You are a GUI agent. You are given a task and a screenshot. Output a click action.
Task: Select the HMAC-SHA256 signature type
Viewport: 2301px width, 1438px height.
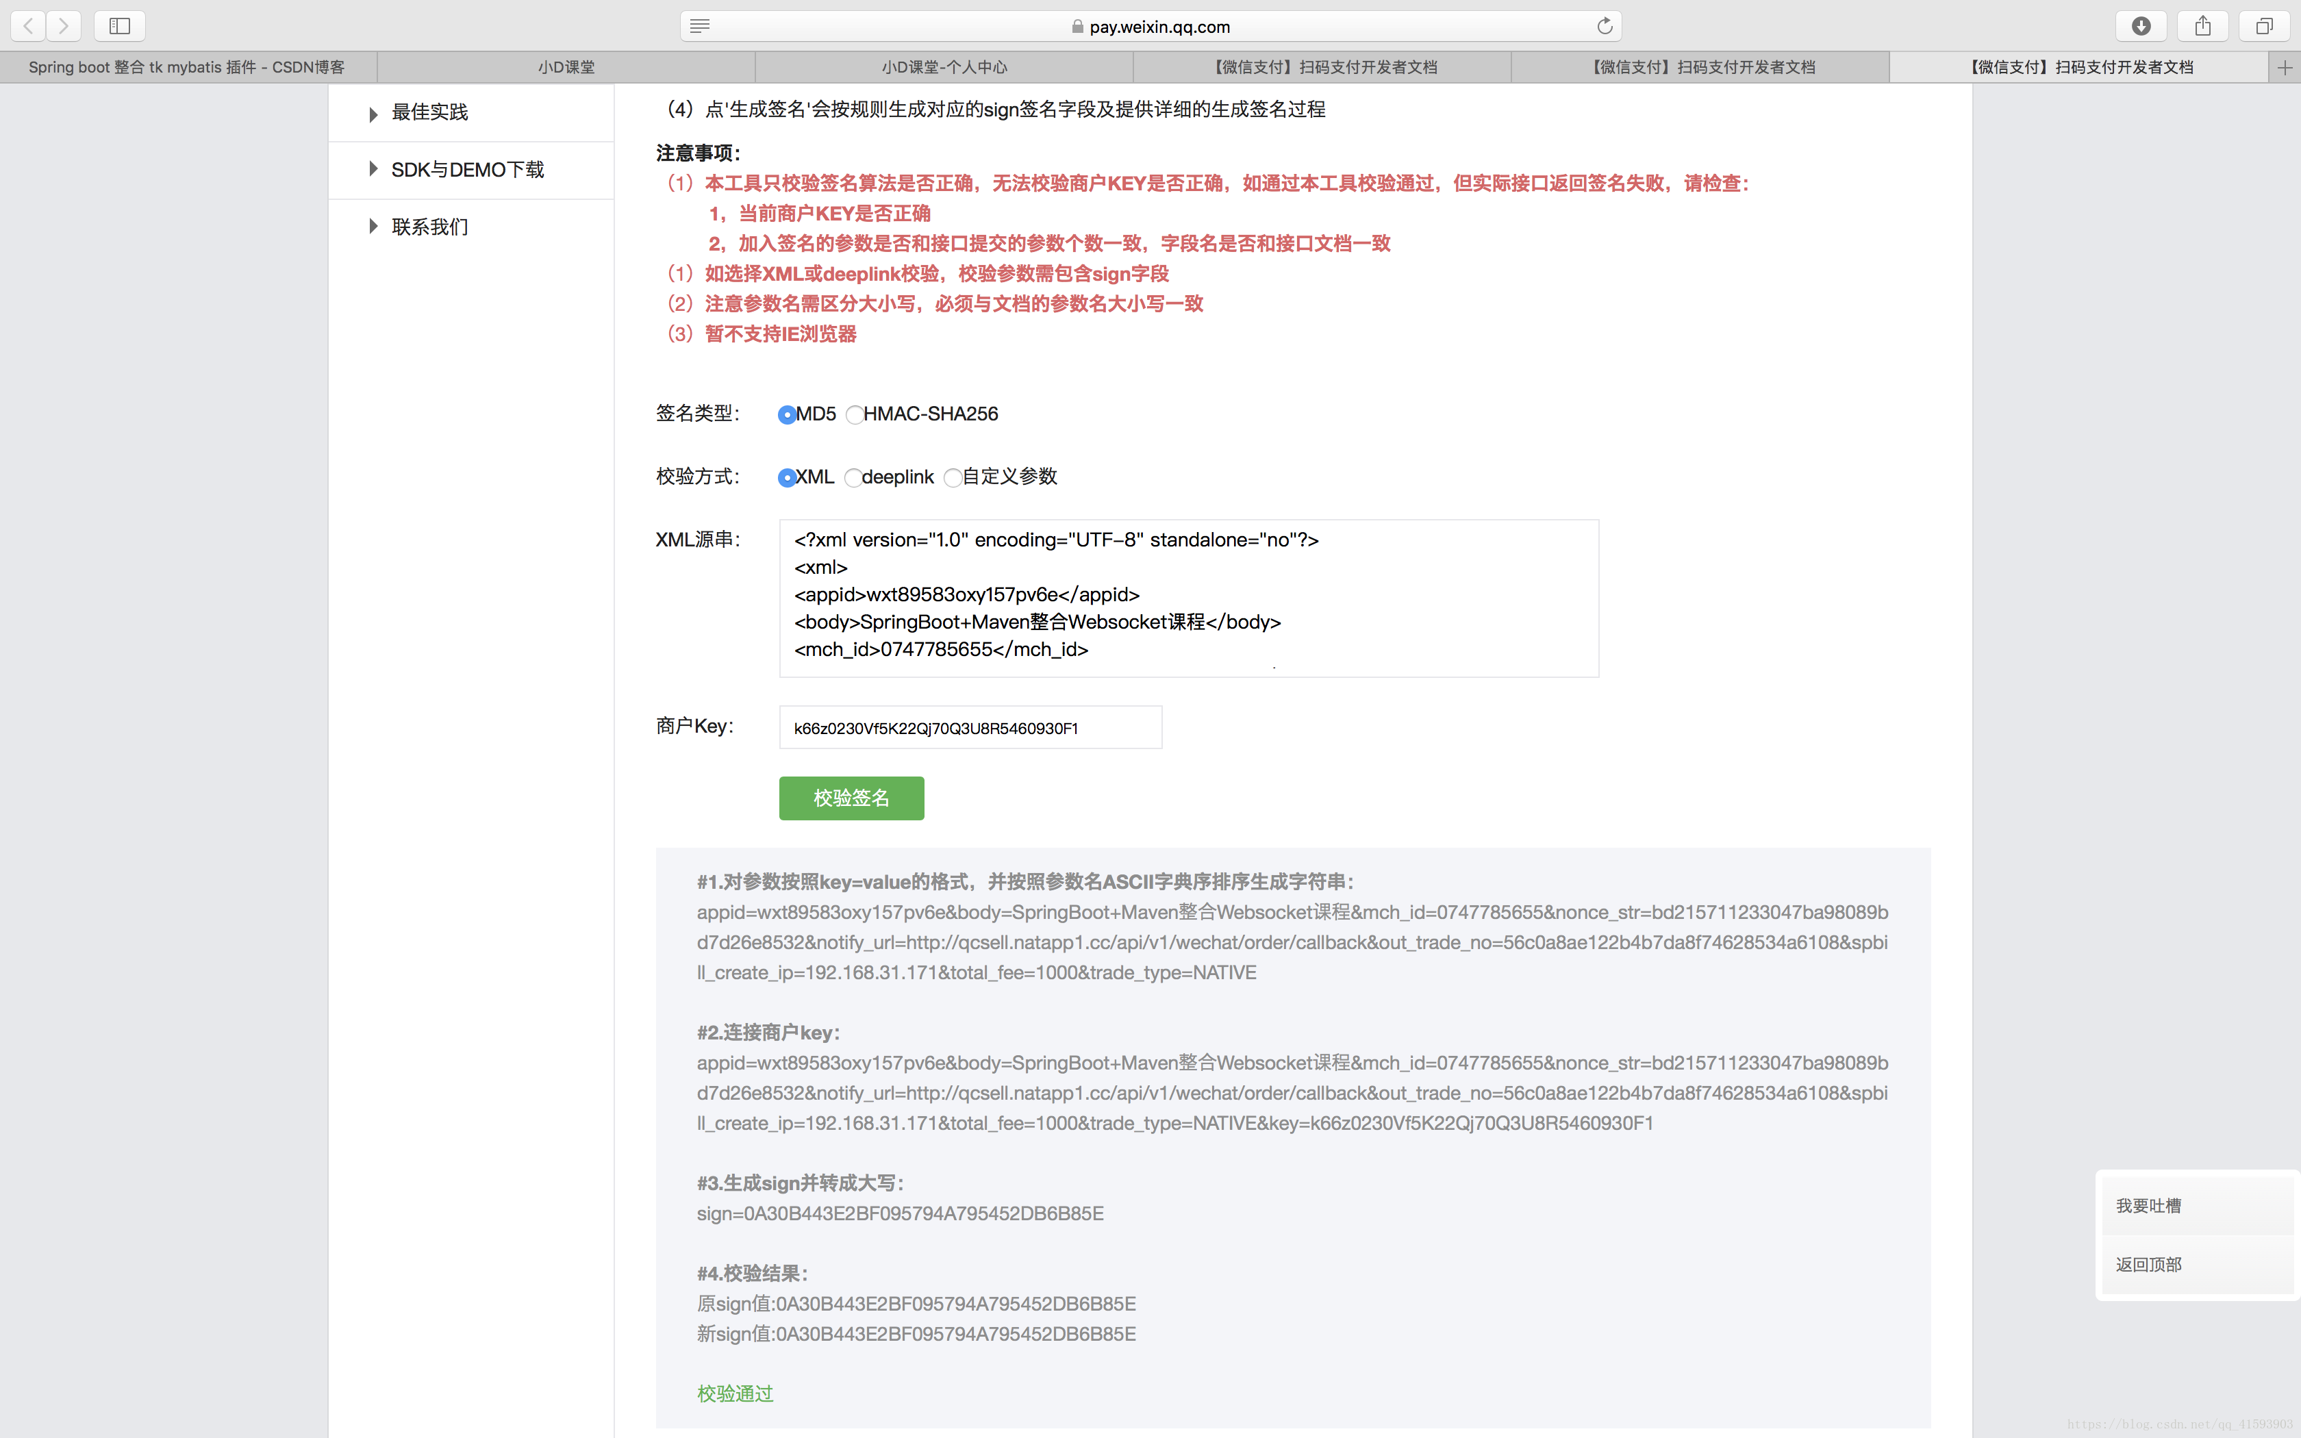(x=854, y=415)
